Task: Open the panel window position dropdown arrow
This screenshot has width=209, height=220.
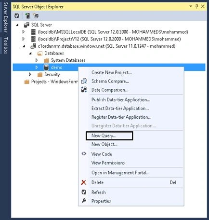Action: click(x=191, y=6)
